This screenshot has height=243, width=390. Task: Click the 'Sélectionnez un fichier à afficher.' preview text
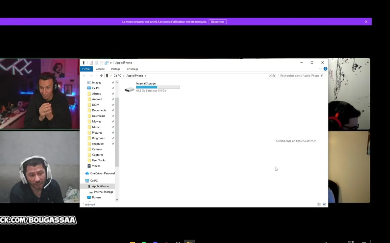pos(296,141)
